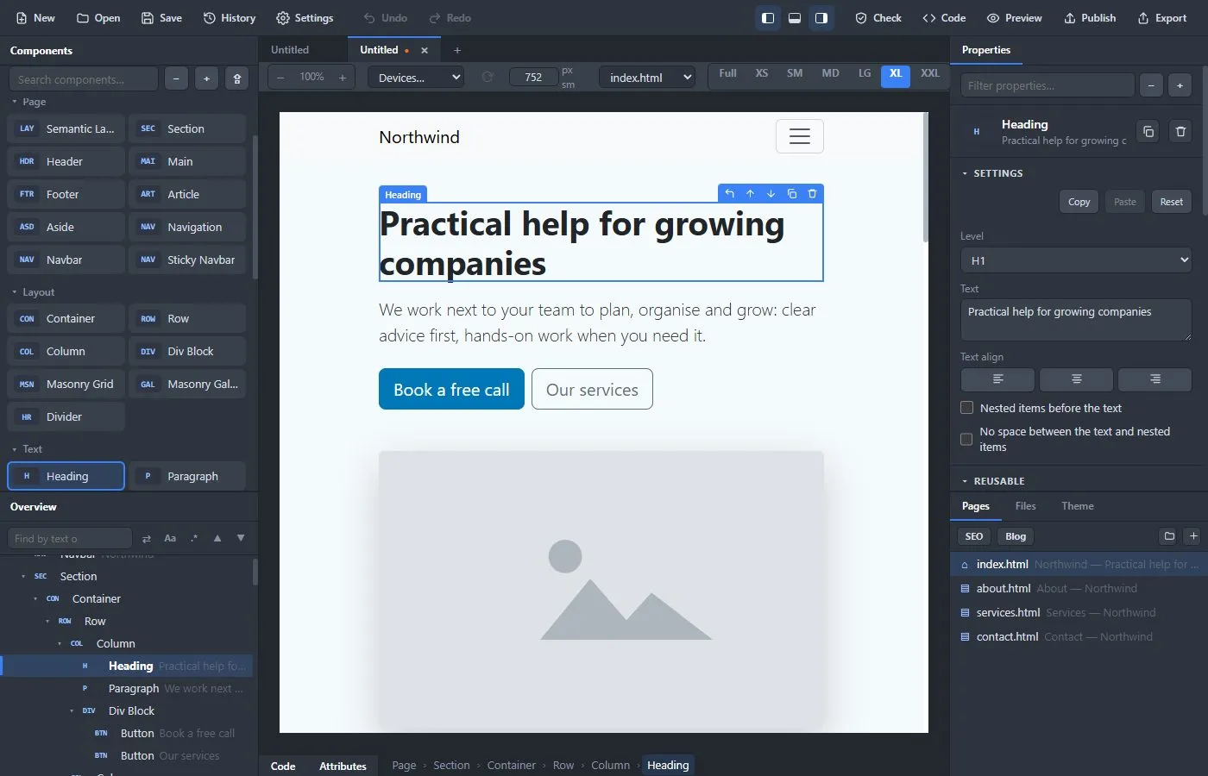Viewport: 1208px width, 776px height.
Task: Open about.html in the Pages list
Action: tap(1079, 588)
